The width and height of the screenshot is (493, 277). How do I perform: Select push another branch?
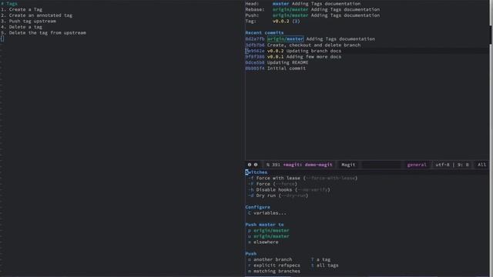[270, 259]
